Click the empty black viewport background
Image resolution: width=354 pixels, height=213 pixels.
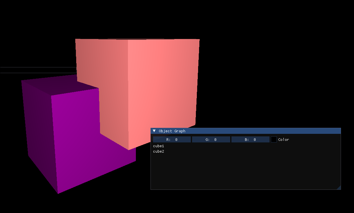click(x=270, y=64)
